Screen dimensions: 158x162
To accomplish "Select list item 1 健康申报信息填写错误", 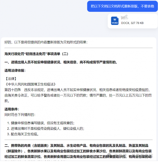I will coord(41,123).
